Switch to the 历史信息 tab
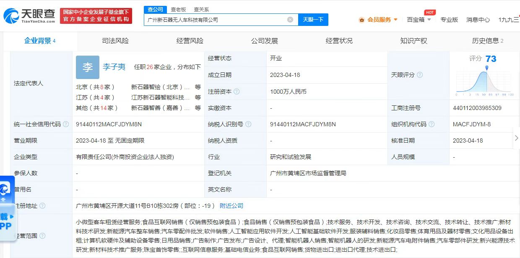 click(x=487, y=41)
